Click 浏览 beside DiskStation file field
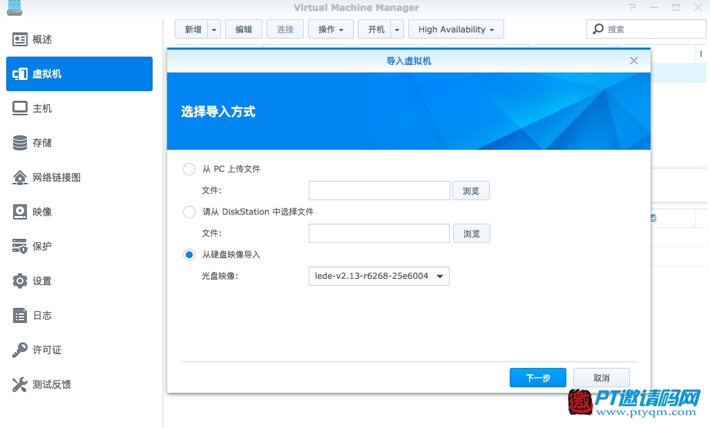This screenshot has height=428, width=710. tap(471, 233)
